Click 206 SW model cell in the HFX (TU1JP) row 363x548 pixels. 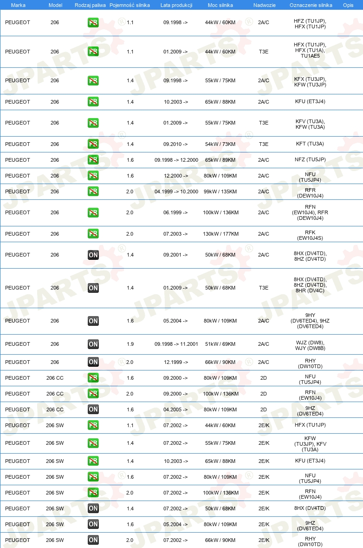(55, 425)
